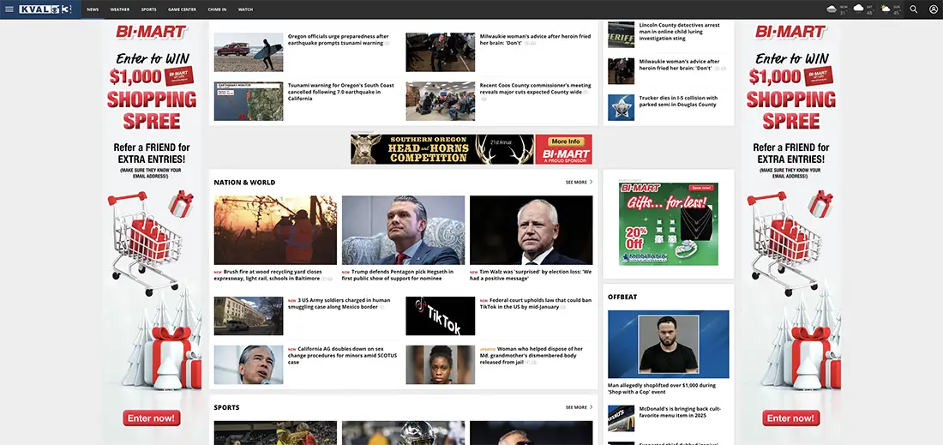The height and width of the screenshot is (445, 943).
Task: Open Coos County commissioner's meeting headline
Action: pyautogui.click(x=535, y=89)
